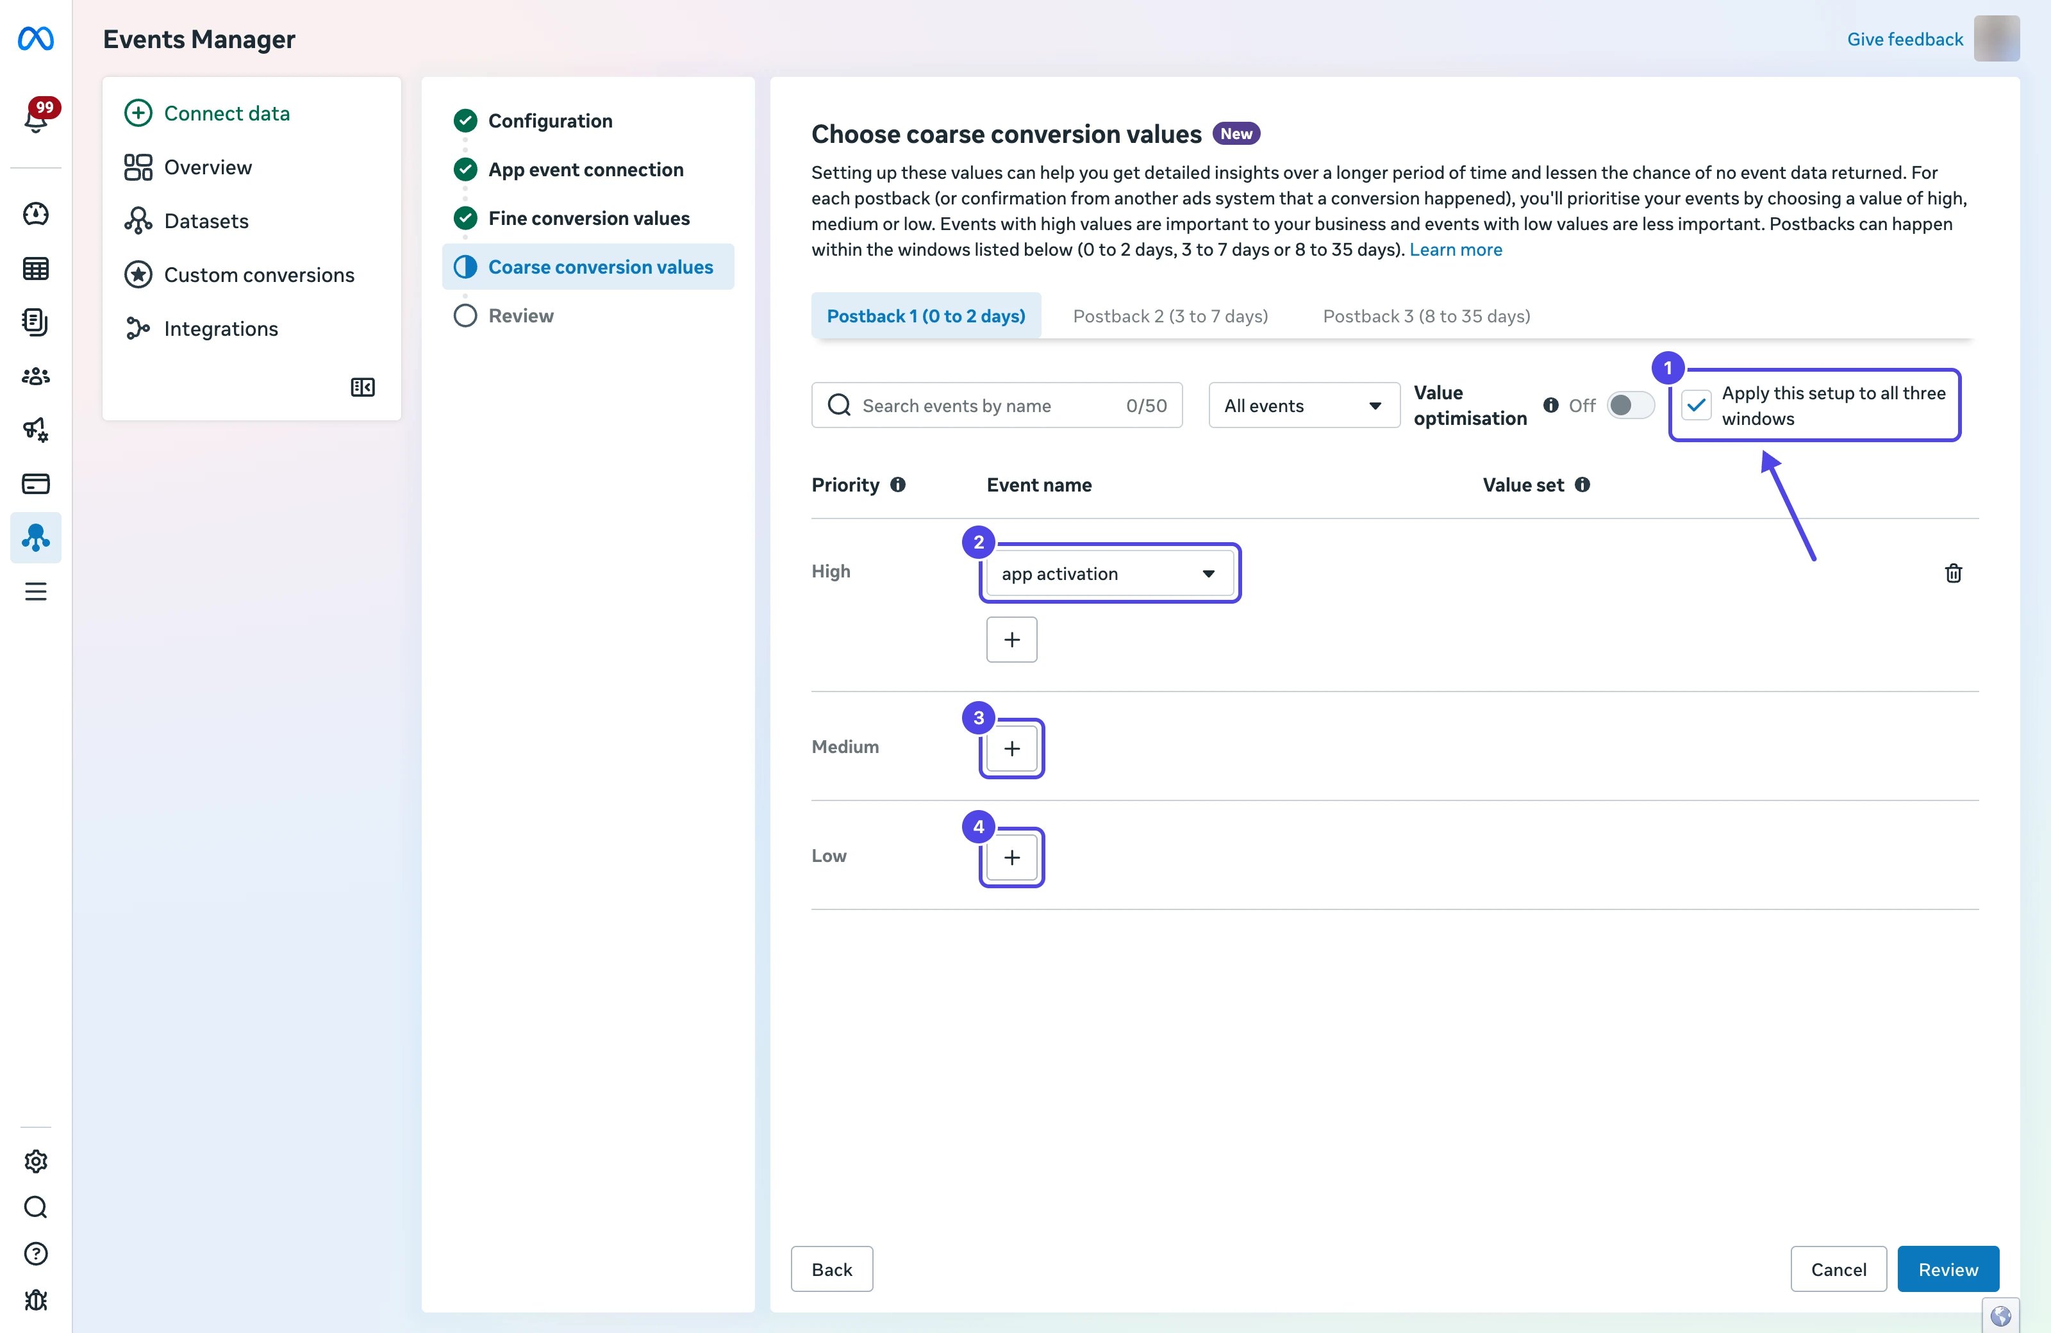Switch to Postback 2 (3 to 7 days) tab
Screen dimensions: 2051x1333
(1170, 315)
